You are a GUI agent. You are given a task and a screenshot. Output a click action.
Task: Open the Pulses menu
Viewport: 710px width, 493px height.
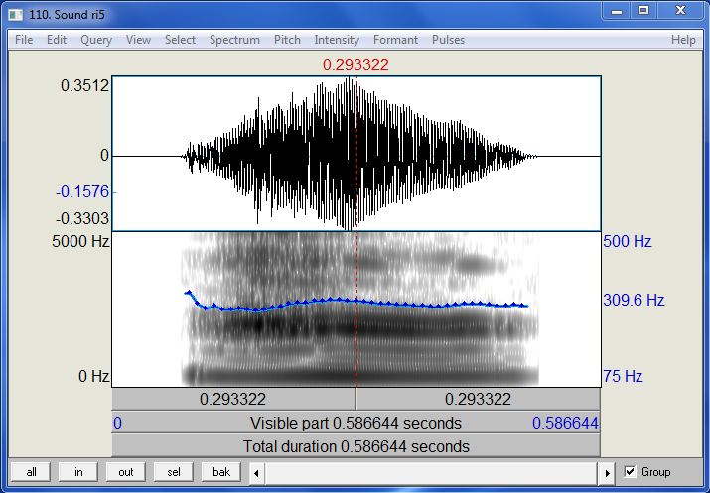(448, 40)
